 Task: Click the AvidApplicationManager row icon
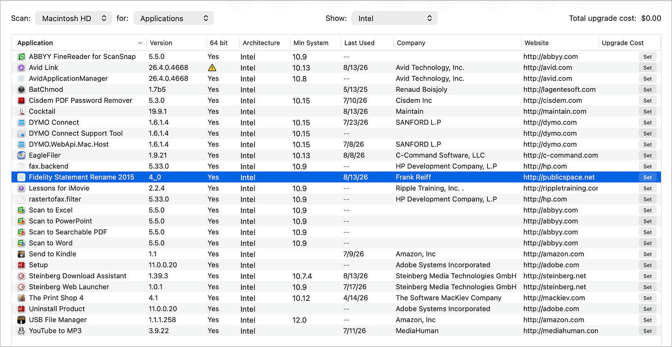click(x=21, y=78)
